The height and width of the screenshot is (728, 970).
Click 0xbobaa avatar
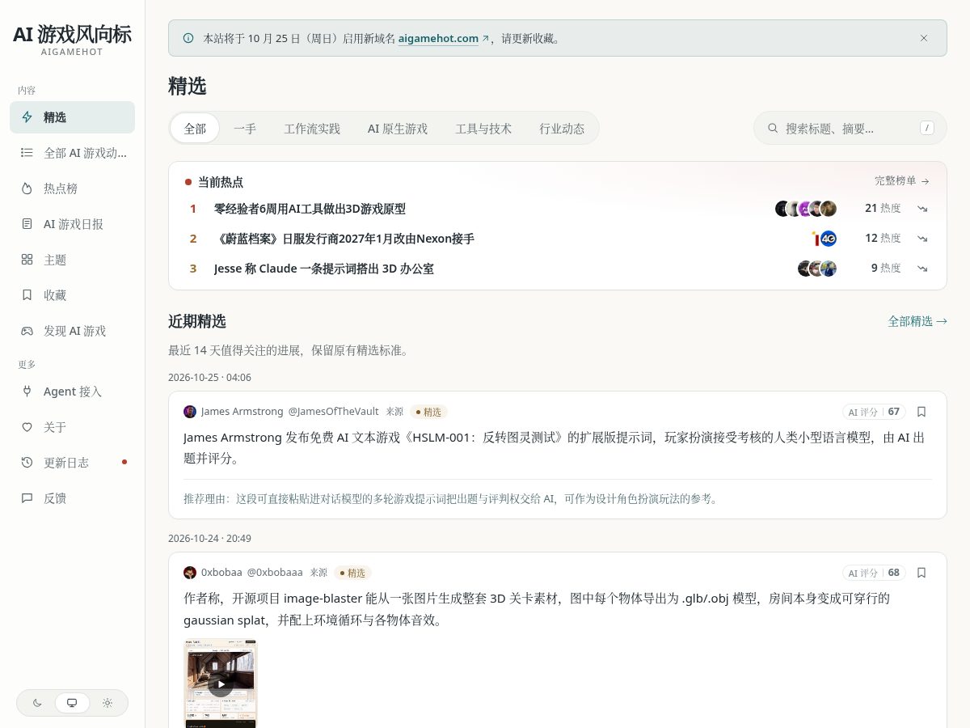[x=190, y=573]
